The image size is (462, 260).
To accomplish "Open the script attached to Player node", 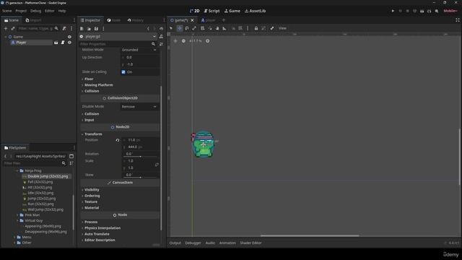I will (63, 43).
